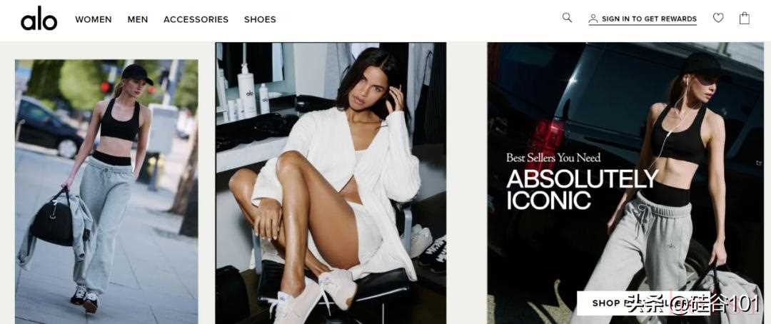Open the search magnifier icon

coord(567,18)
